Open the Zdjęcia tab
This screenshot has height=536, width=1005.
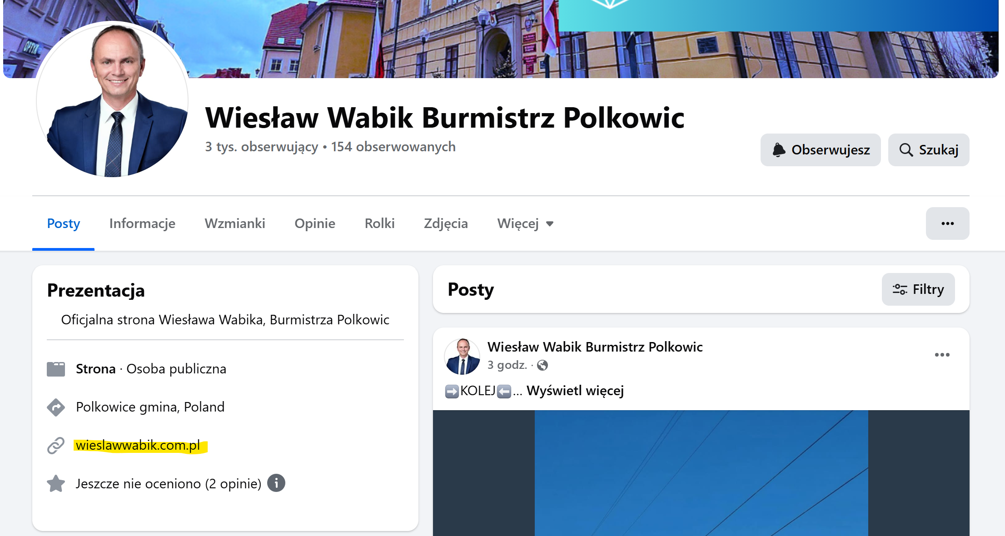coord(446,223)
